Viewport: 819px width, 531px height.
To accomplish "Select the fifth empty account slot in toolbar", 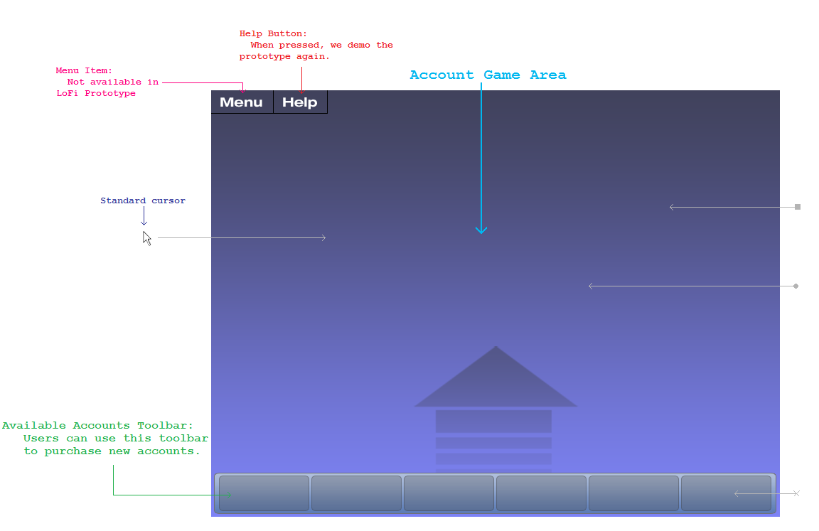I will [x=633, y=493].
